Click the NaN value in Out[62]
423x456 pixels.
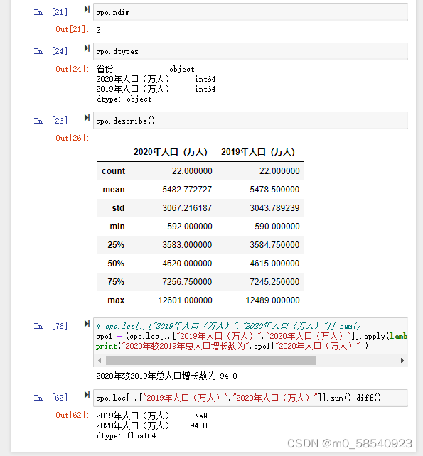[x=201, y=416]
